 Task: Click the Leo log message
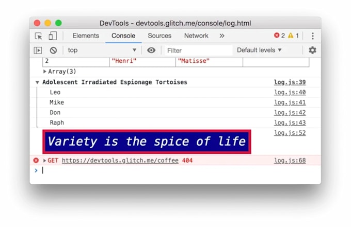click(x=55, y=92)
